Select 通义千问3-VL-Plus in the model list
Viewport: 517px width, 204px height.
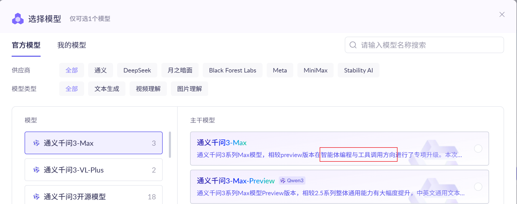pos(94,170)
